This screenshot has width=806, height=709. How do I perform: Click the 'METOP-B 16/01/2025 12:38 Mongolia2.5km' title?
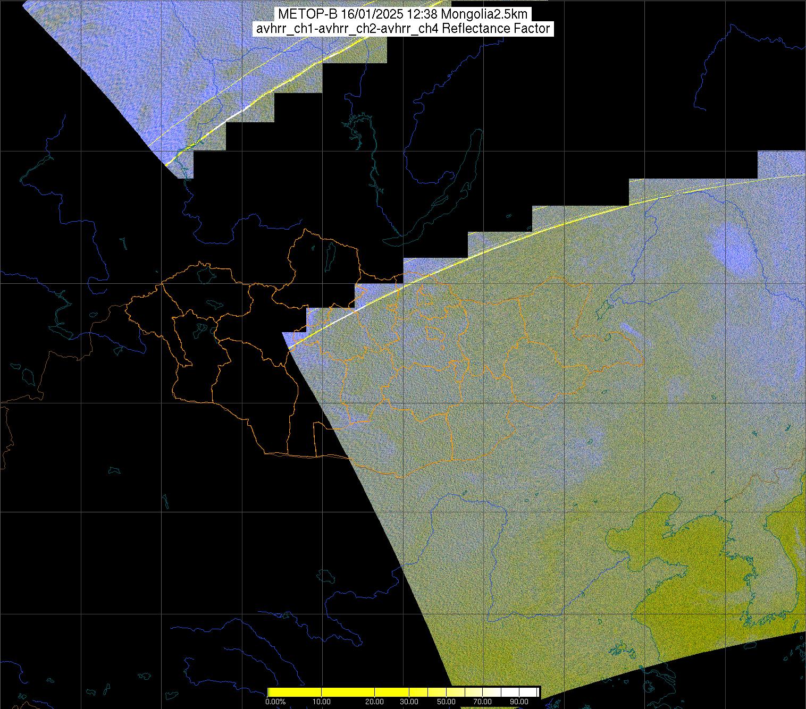point(402,14)
